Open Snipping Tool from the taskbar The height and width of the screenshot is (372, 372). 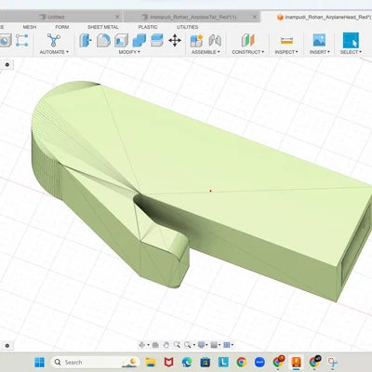point(333,362)
